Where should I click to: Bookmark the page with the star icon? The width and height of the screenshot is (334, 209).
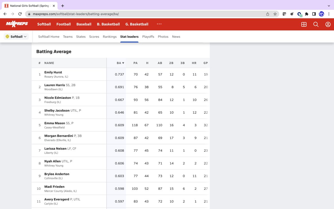tap(275, 14)
